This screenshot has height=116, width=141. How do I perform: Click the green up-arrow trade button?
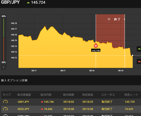(x=139, y=49)
